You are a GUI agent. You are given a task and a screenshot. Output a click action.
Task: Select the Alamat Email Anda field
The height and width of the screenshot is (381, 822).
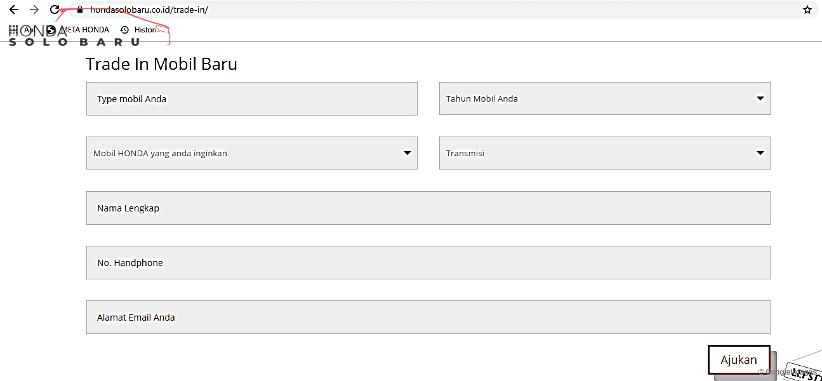(428, 317)
